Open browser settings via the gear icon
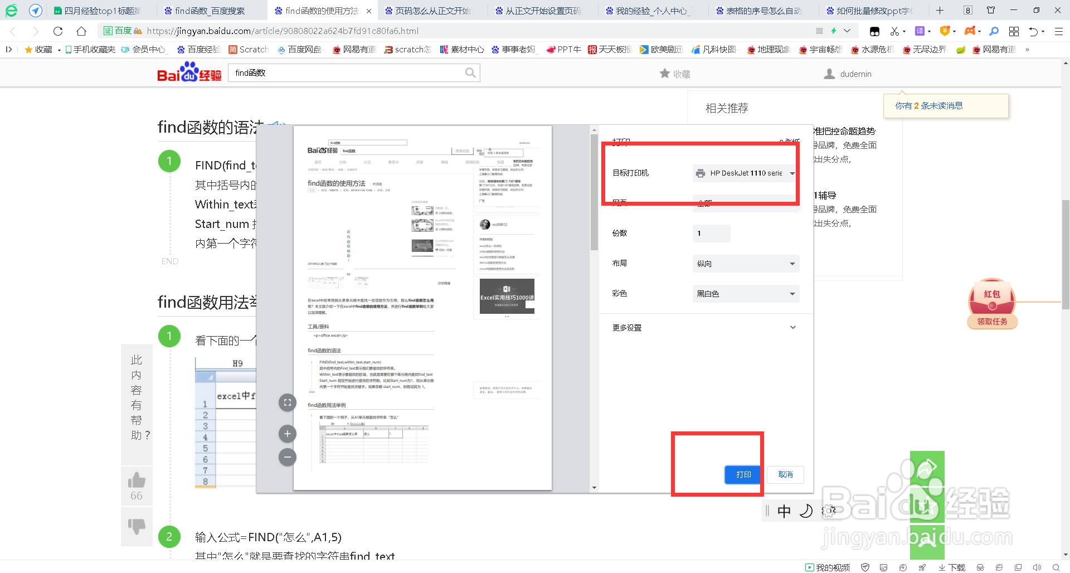Viewport: 1070px width, 573px height. point(829,510)
